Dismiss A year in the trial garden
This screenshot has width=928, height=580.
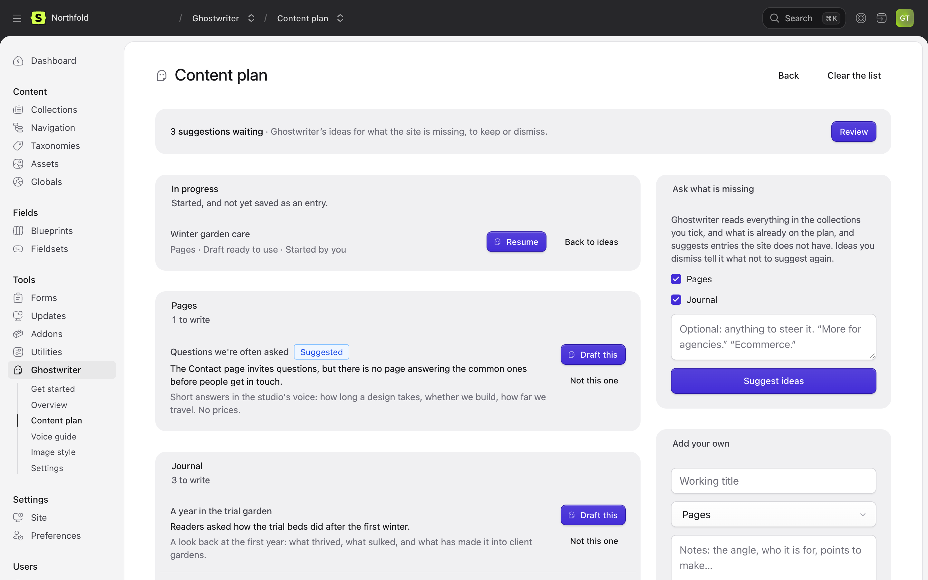pyautogui.click(x=594, y=541)
